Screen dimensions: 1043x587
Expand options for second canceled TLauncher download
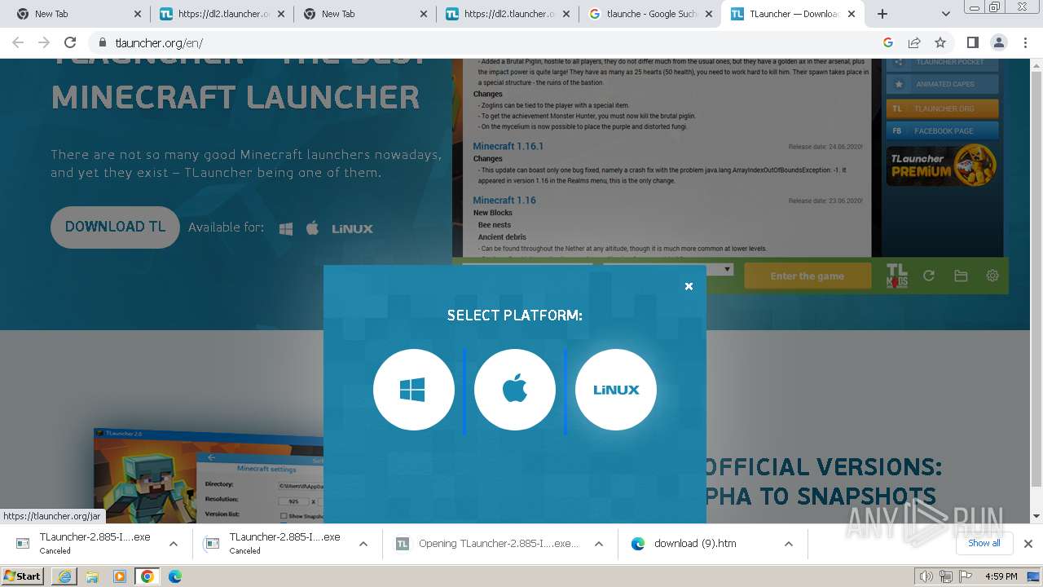coord(363,544)
